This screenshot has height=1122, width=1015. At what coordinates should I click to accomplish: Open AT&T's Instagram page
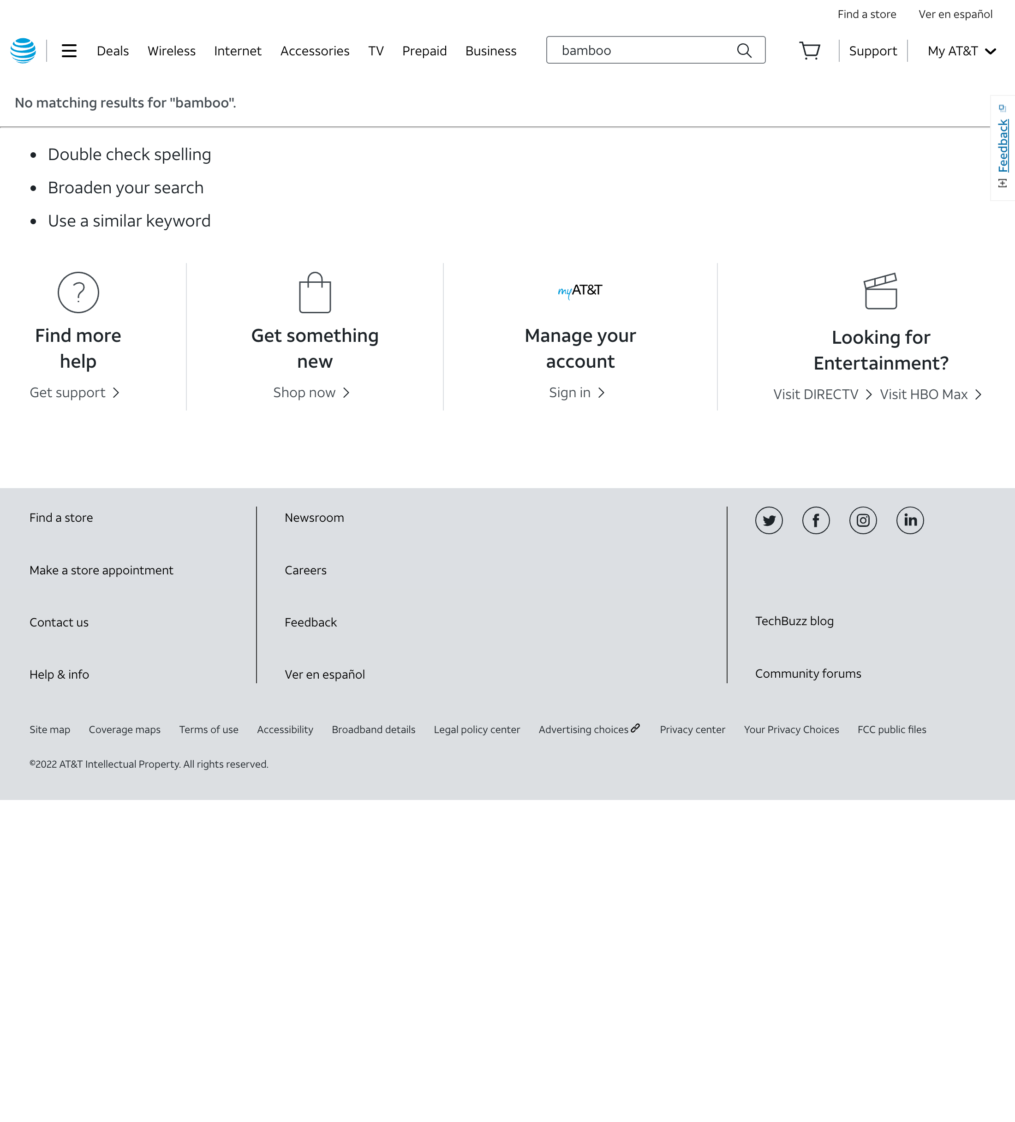[x=863, y=520]
